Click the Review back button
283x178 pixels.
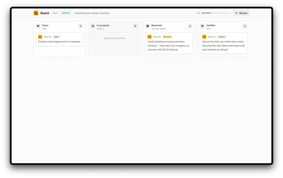pyautogui.click(x=241, y=13)
